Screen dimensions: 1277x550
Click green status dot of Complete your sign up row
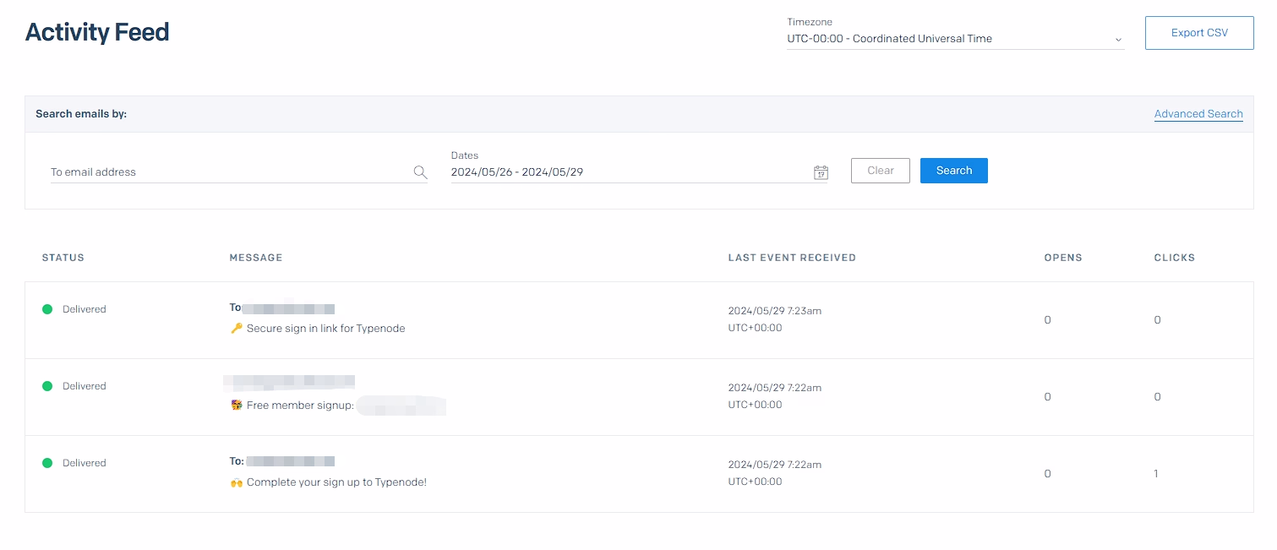click(47, 463)
